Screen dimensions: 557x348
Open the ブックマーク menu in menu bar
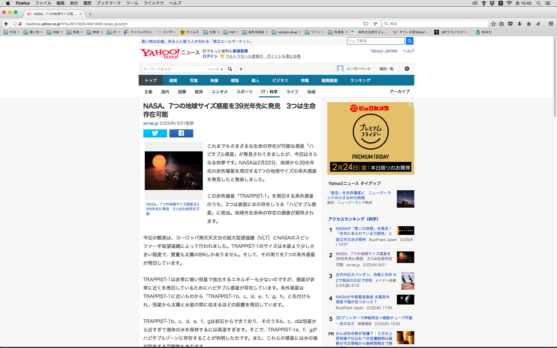pyautogui.click(x=108, y=3)
